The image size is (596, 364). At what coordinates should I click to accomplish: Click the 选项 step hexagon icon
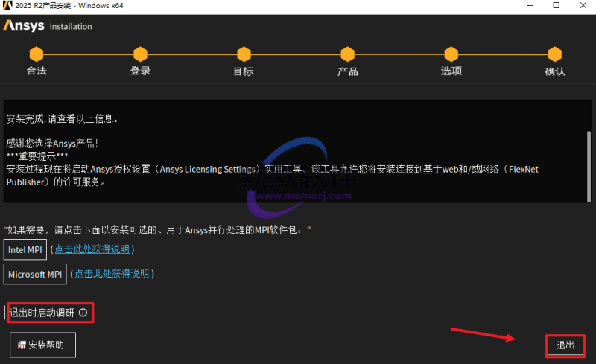click(x=451, y=54)
